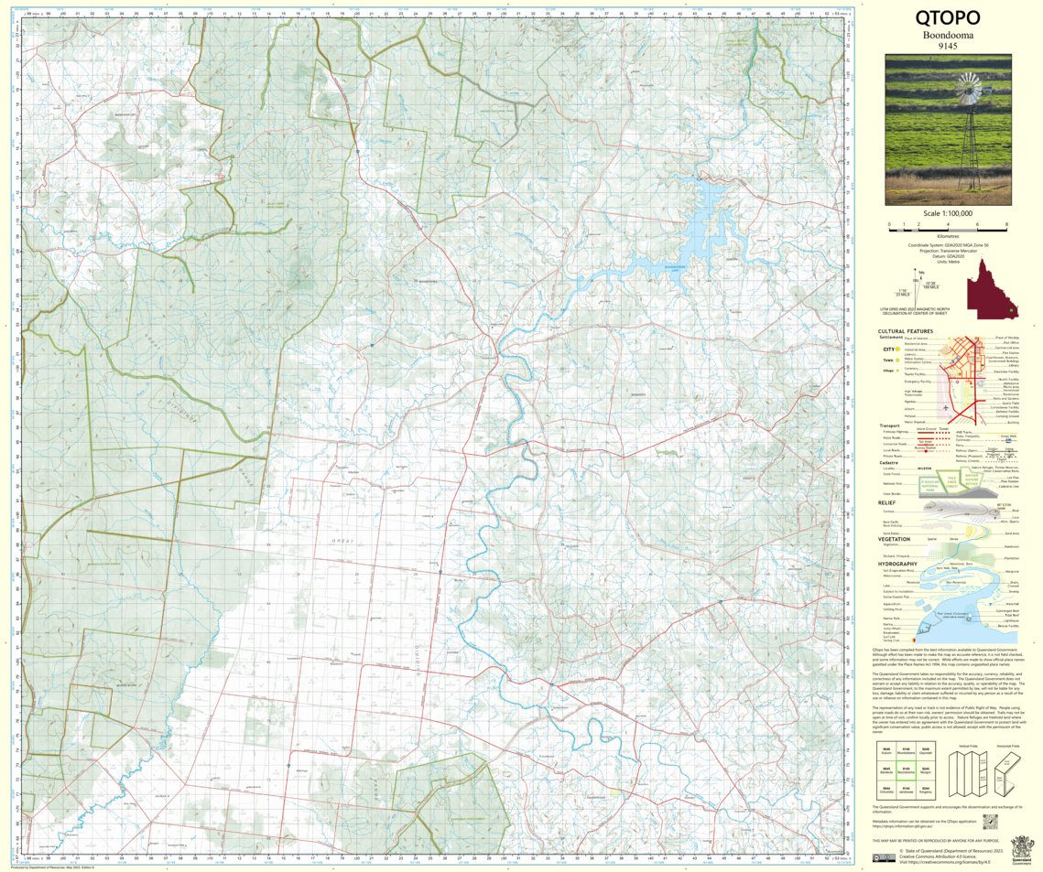
Task: Select the metadata QR code square
Action: pyautogui.click(x=990, y=821)
